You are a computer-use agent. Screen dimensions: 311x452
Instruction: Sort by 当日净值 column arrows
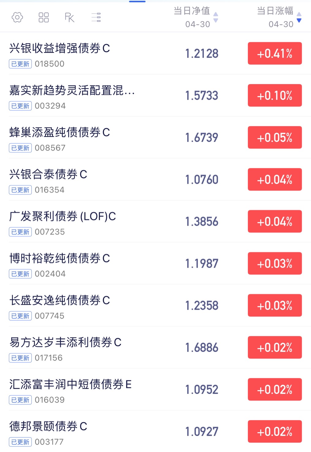click(x=216, y=17)
